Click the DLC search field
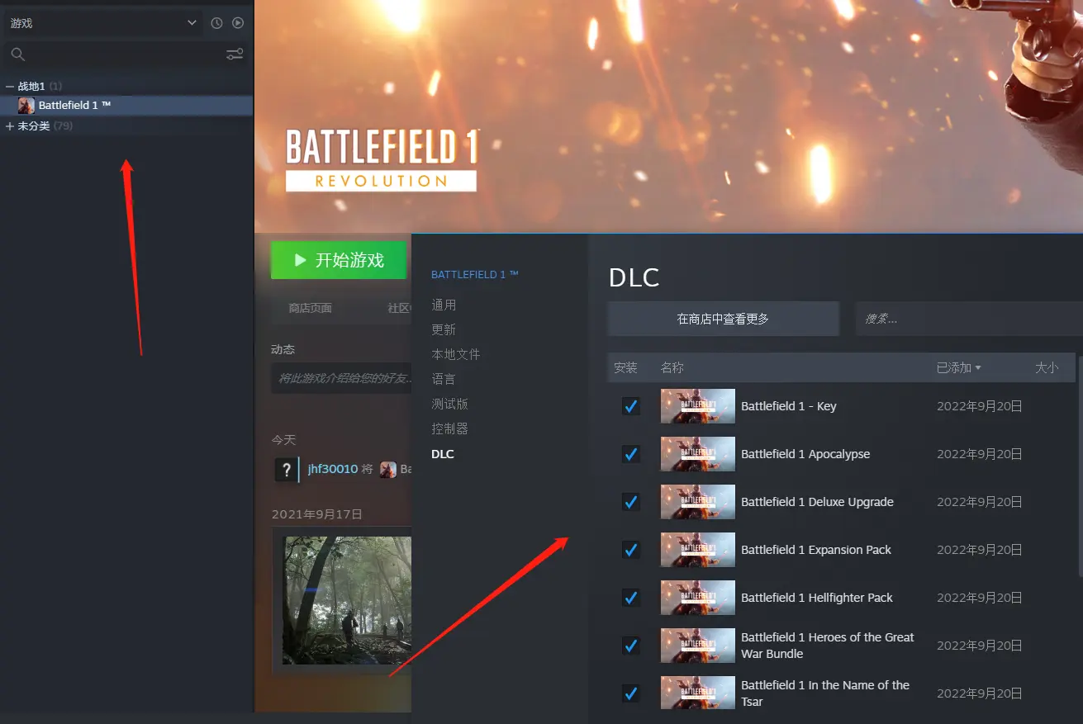1083x724 pixels. [969, 319]
